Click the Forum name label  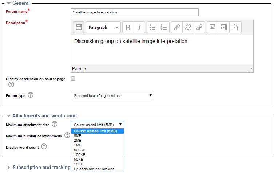17,12
